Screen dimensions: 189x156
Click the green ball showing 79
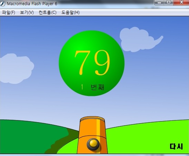pos(92,63)
